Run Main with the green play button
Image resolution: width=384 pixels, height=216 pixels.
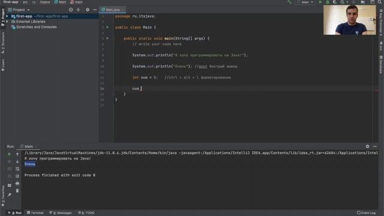coord(320,2)
